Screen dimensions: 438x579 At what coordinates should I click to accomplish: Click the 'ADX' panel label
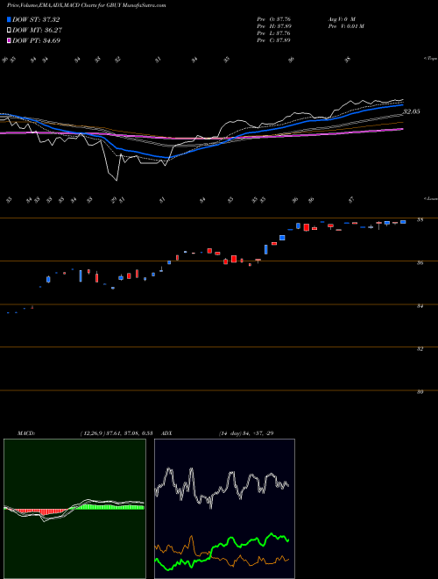[x=166, y=433]
